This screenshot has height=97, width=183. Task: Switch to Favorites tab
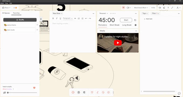coord(16,13)
